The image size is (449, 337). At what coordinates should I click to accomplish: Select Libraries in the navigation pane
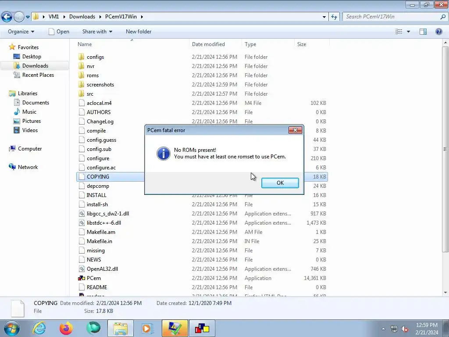28,93
